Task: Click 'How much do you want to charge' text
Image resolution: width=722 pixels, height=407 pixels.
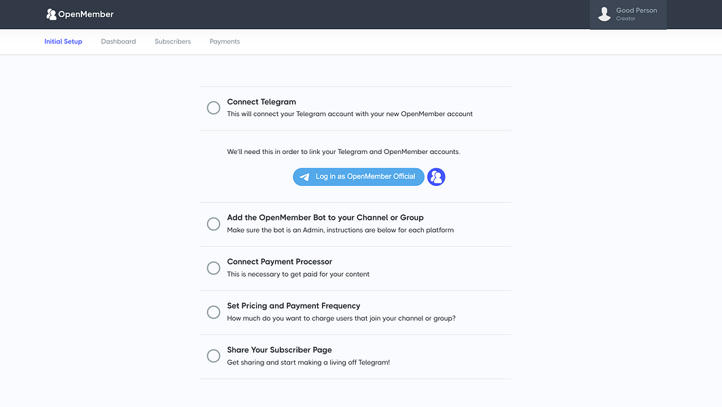Action: (x=341, y=318)
